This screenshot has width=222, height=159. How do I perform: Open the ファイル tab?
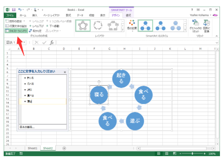10,16
